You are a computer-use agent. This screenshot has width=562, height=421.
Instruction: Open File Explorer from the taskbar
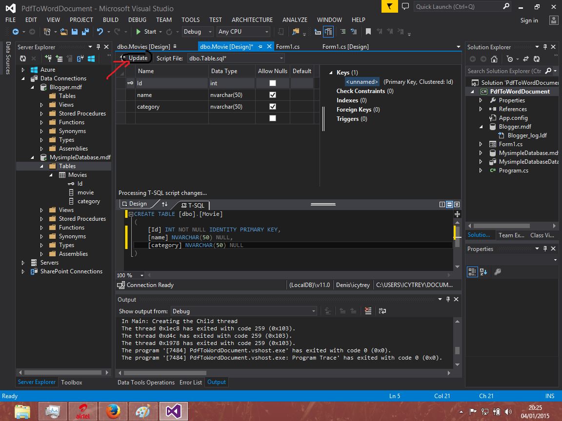coord(22,411)
